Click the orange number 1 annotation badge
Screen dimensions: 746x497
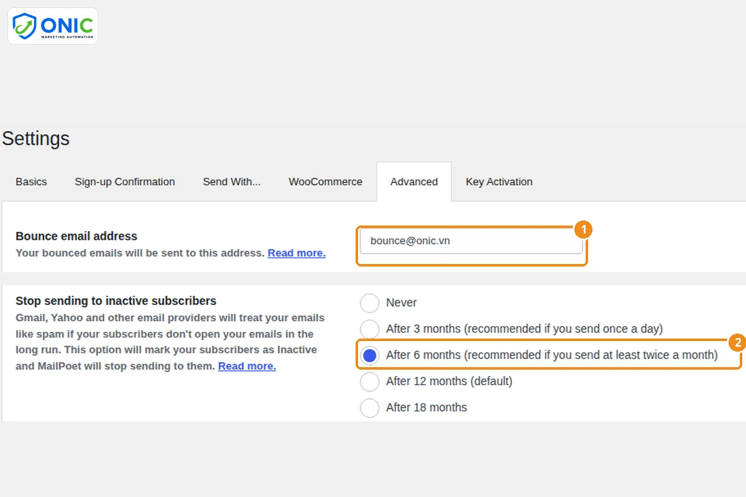coord(583,230)
